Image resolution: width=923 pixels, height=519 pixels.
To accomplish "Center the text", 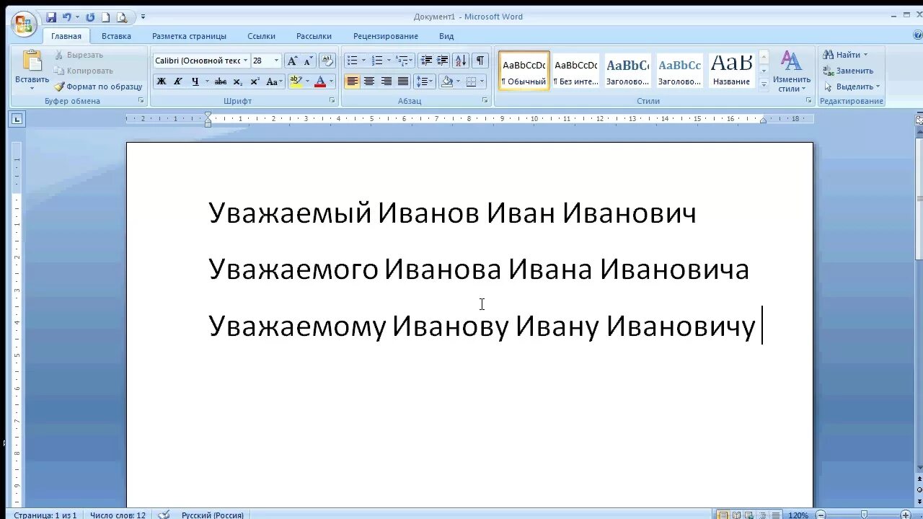I will [x=369, y=81].
